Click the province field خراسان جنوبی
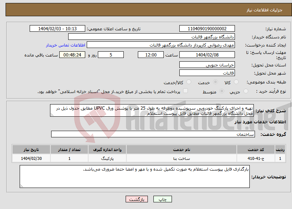Image resolution: width=292 pixels, height=209 pixels. tap(207, 65)
